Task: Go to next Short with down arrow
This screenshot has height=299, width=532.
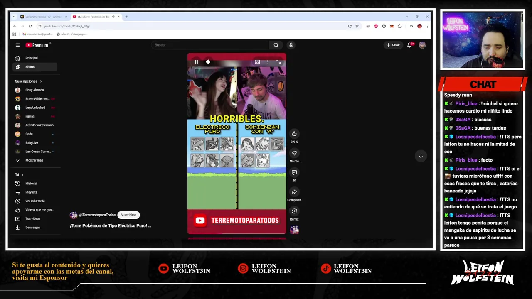Action: 421,156
